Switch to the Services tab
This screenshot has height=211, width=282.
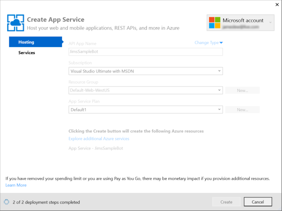26,53
